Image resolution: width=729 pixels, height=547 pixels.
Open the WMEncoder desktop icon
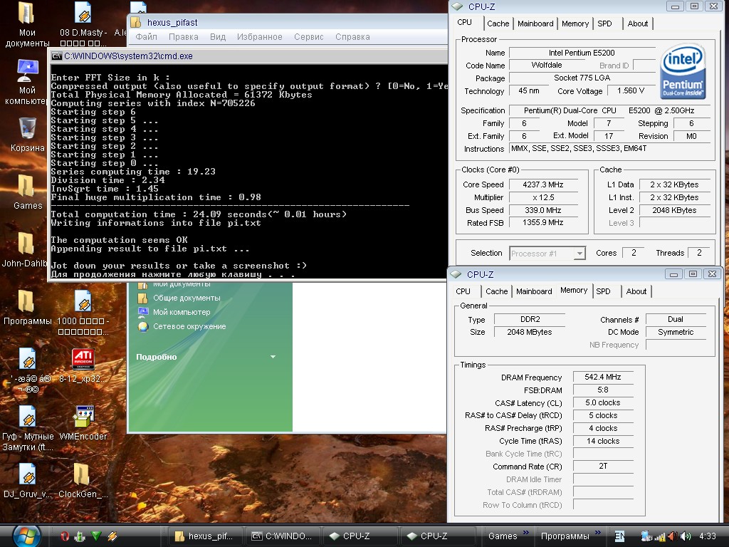tap(84, 417)
